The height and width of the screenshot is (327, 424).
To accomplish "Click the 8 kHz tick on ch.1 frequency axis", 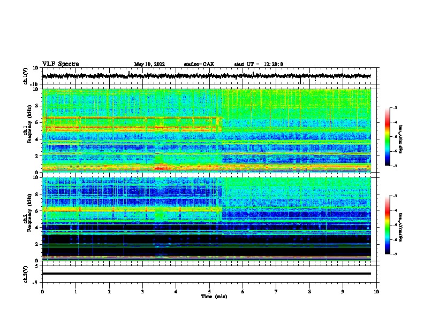I will click(x=37, y=106).
